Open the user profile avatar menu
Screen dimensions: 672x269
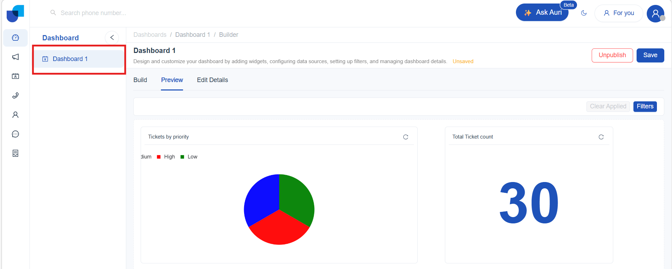pos(655,14)
